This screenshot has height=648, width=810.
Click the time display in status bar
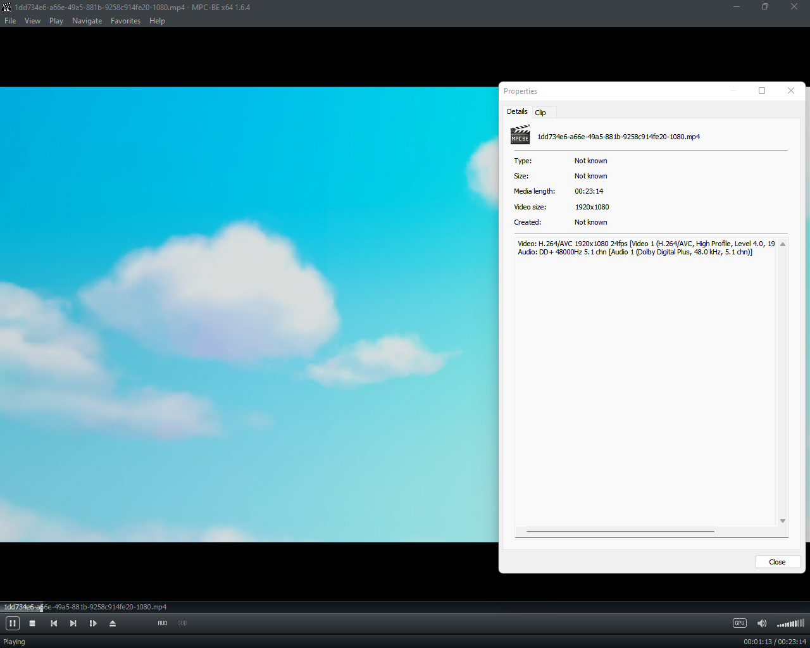click(775, 642)
